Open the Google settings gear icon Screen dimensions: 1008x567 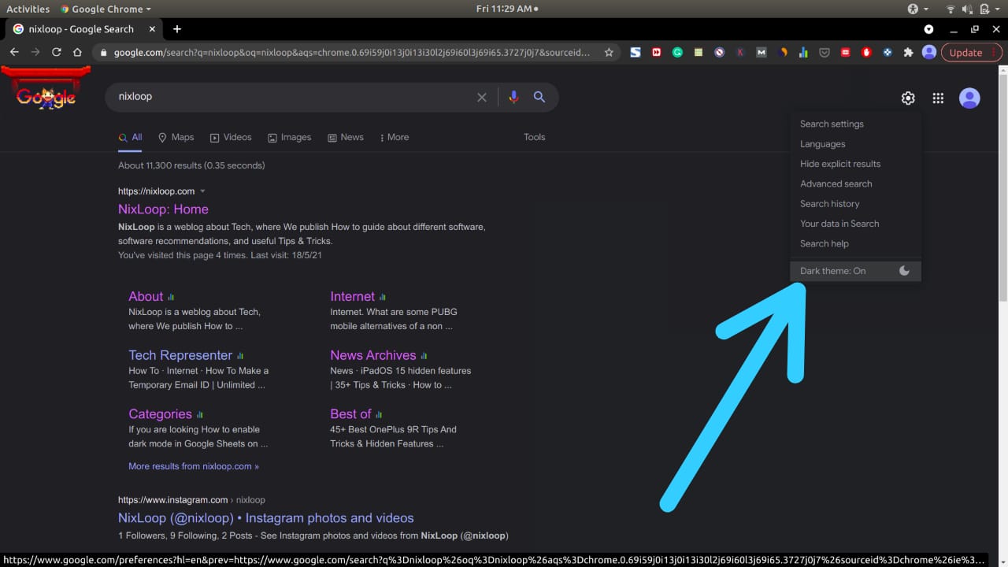pyautogui.click(x=908, y=98)
